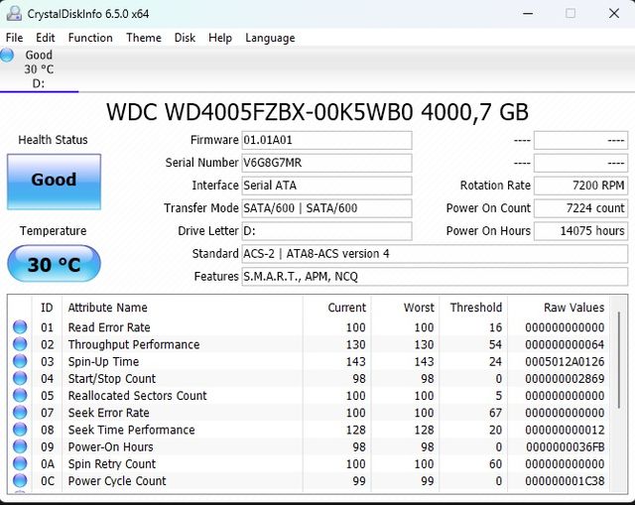Select the Read Error Rate attribute name

(109, 327)
